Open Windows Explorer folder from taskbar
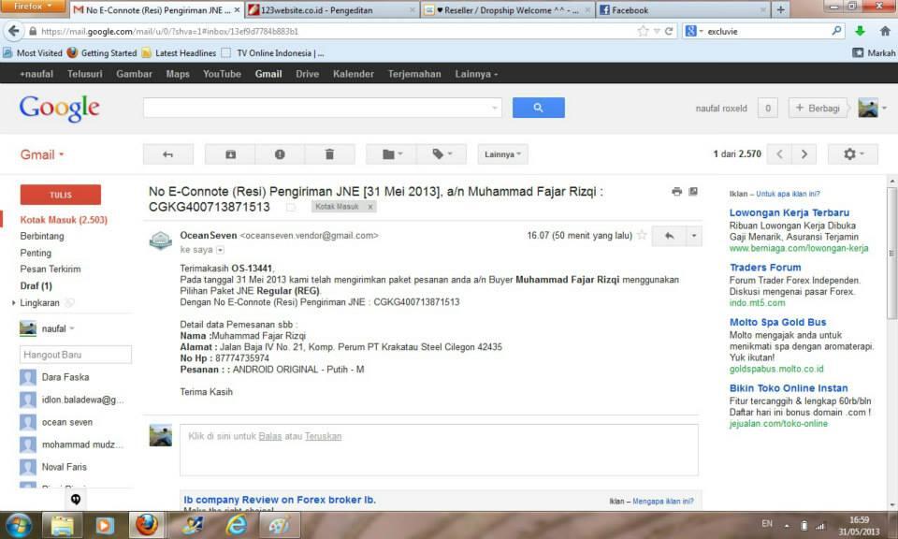898x539 pixels. (63, 525)
